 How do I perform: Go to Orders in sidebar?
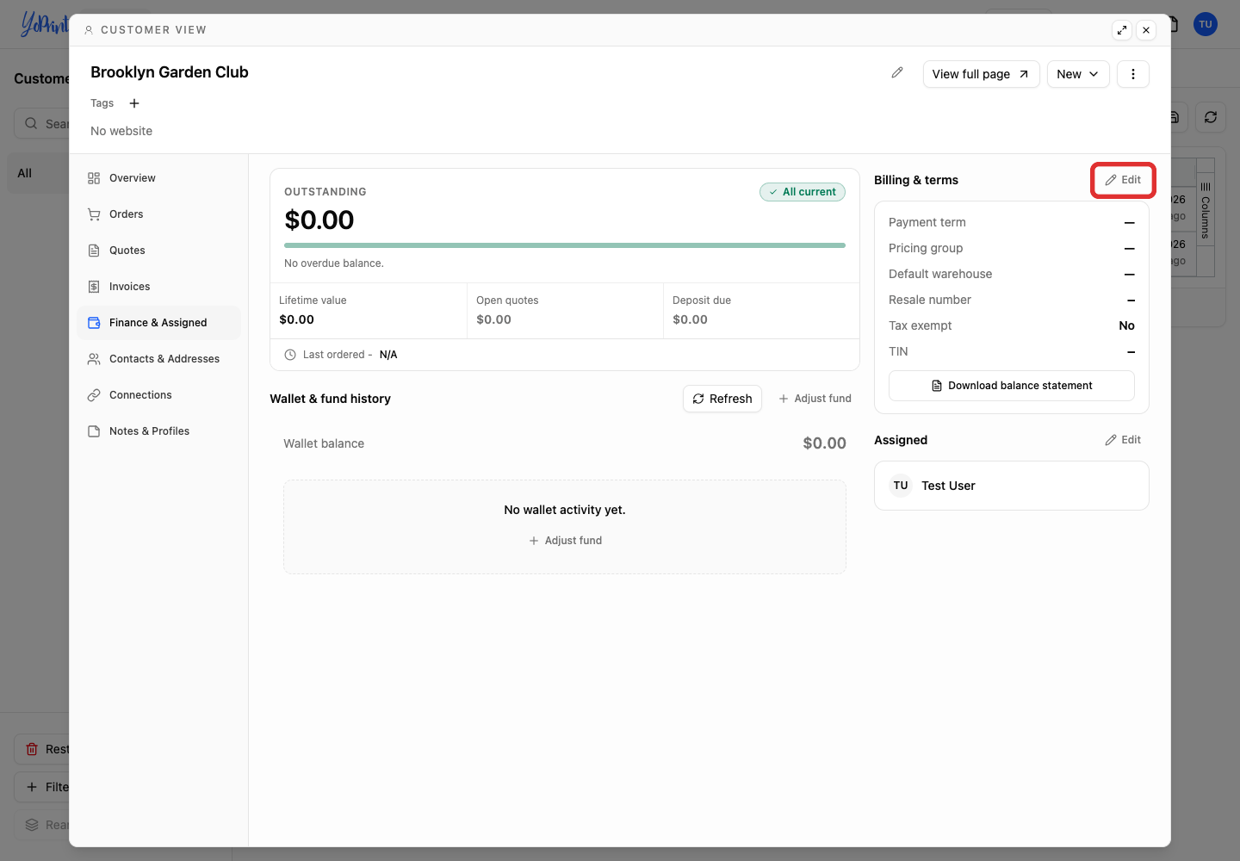pos(158,214)
